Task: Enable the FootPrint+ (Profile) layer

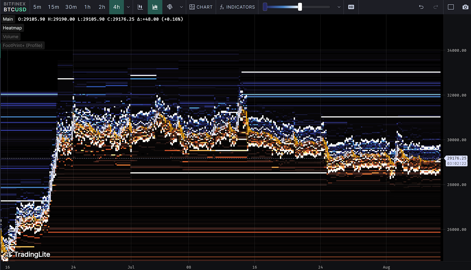Action: point(23,45)
